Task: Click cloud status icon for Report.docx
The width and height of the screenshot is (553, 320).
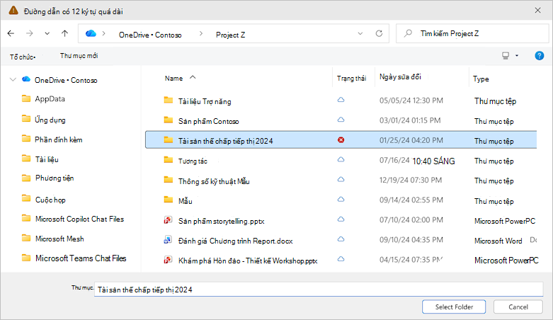Action: click(x=341, y=239)
